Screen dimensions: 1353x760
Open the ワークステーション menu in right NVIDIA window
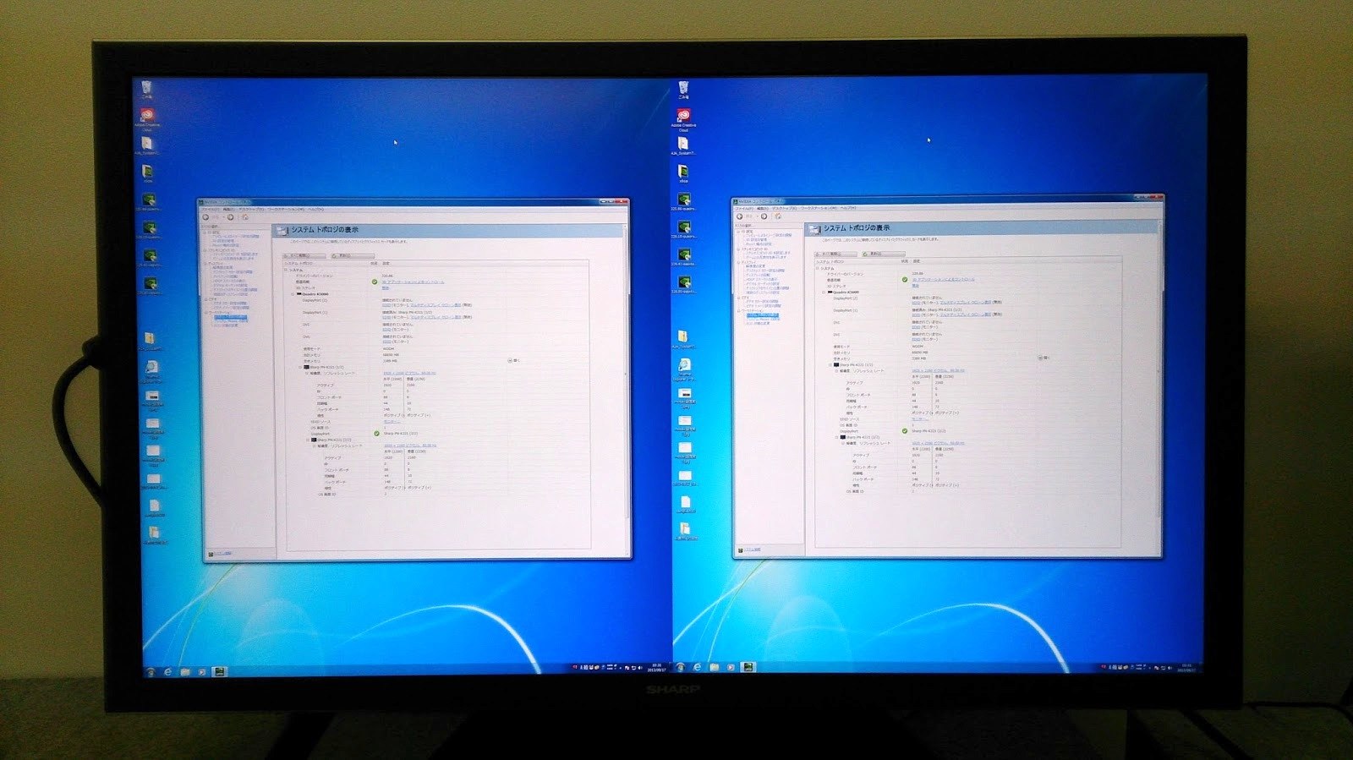[x=819, y=208]
